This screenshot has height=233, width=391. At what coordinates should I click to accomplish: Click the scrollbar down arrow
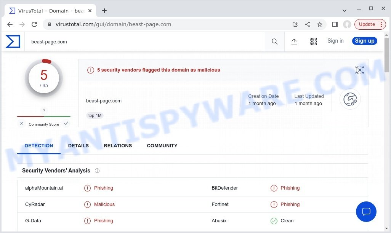click(386, 228)
